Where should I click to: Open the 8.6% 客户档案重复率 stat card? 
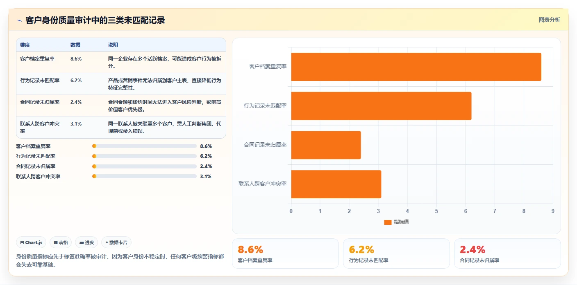click(285, 254)
